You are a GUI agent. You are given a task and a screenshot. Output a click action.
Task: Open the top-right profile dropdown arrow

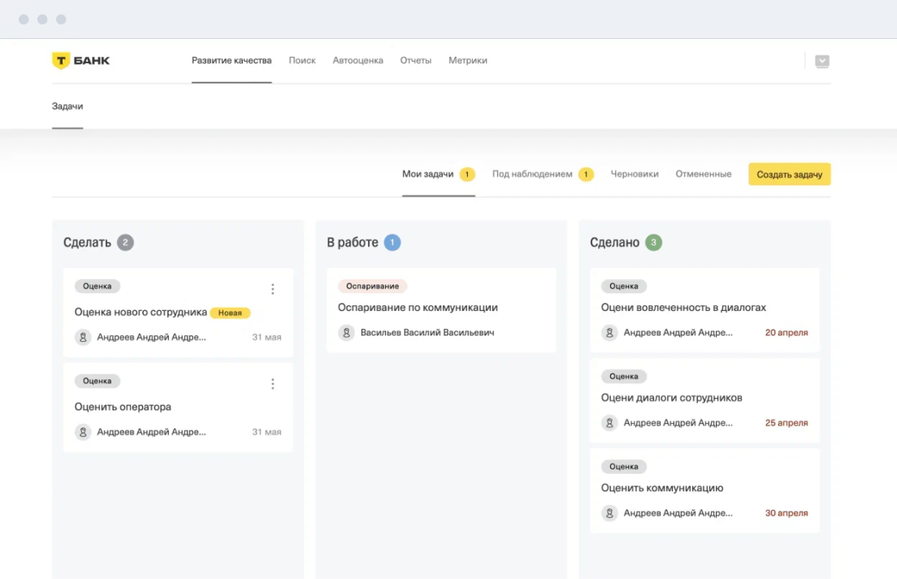(821, 61)
